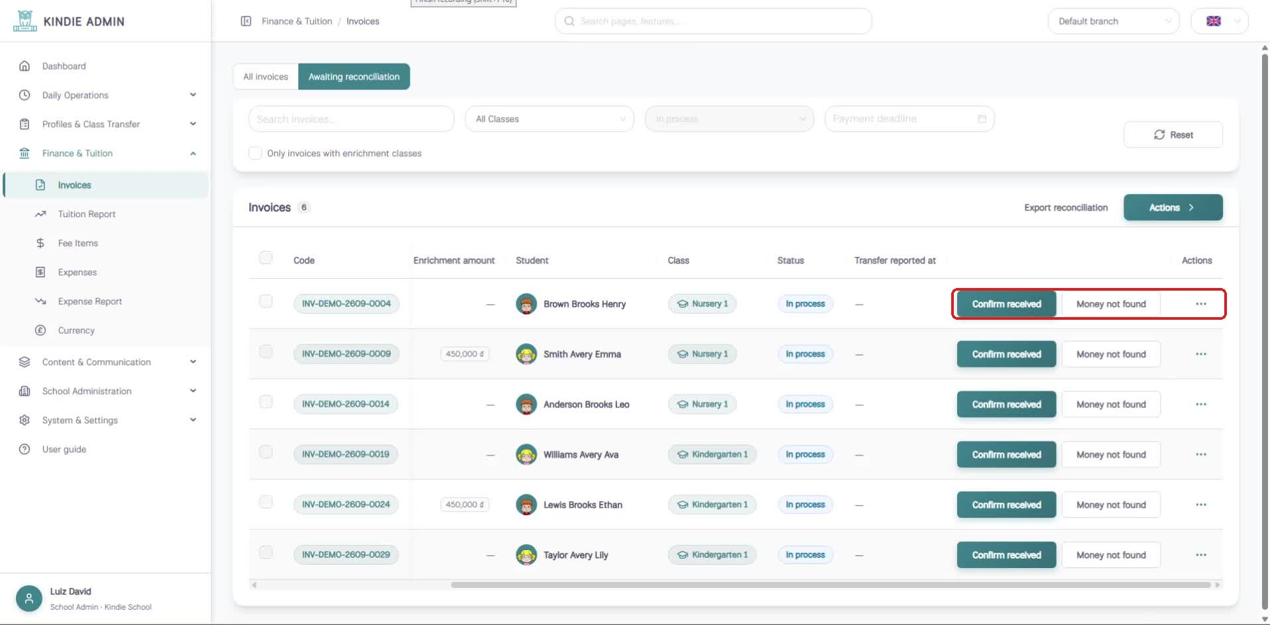Click the Currency coin icon
The width and height of the screenshot is (1270, 625).
click(40, 330)
